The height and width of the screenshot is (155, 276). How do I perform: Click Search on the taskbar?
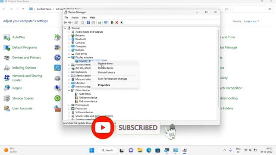[x=107, y=150]
